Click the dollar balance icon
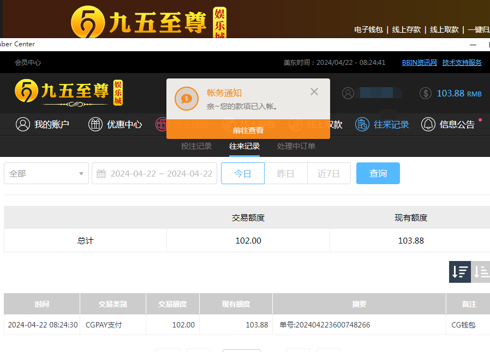Image resolution: width=490 pixels, height=352 pixels. click(426, 93)
